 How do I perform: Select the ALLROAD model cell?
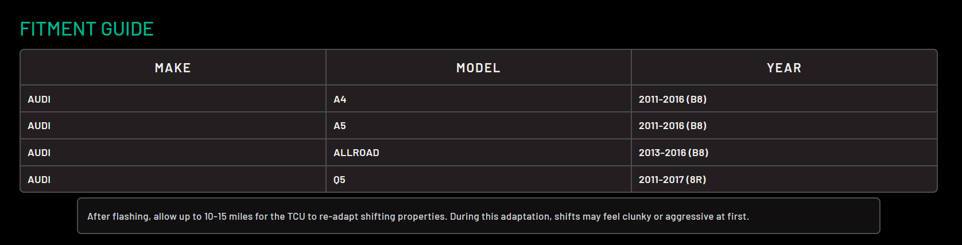356,153
